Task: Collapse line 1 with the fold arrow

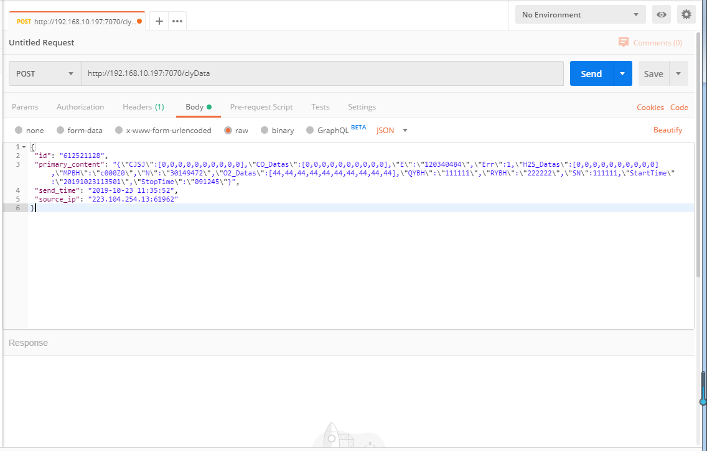Action: 23,146
